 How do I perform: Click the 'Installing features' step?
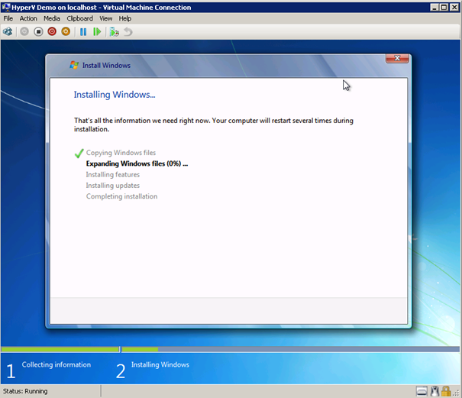[113, 174]
